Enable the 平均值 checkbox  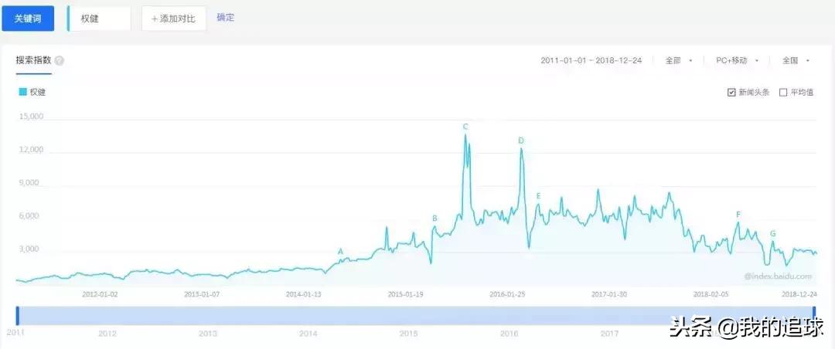point(783,93)
